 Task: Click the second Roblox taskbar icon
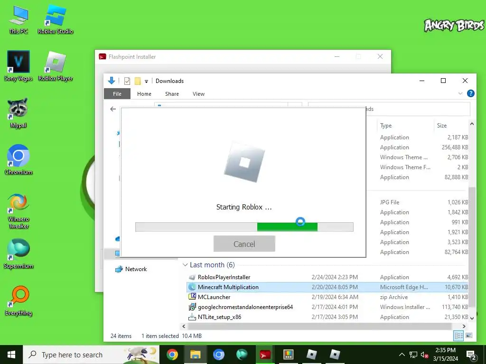(335, 355)
